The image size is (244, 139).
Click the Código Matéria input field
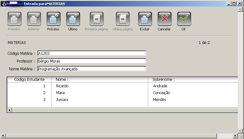91,53
